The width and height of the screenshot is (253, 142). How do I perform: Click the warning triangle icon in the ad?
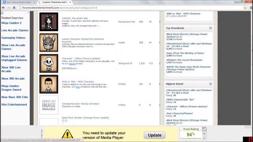(x=67, y=134)
